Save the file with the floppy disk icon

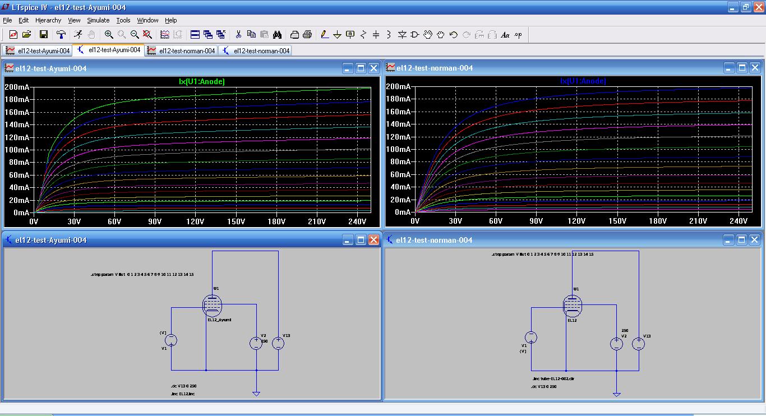[x=43, y=35]
